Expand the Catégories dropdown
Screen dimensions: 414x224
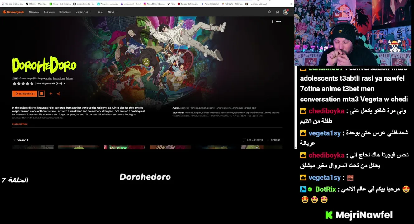click(83, 12)
